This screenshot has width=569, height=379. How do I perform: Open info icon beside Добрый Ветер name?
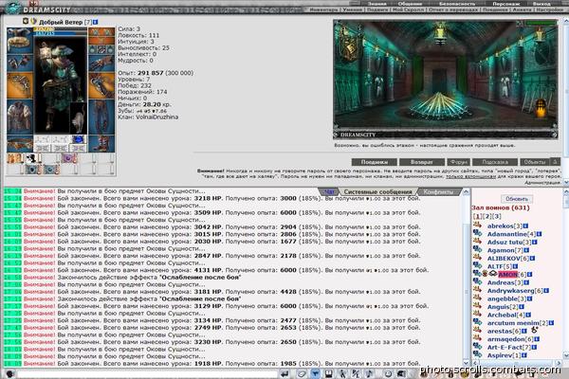tap(95, 22)
